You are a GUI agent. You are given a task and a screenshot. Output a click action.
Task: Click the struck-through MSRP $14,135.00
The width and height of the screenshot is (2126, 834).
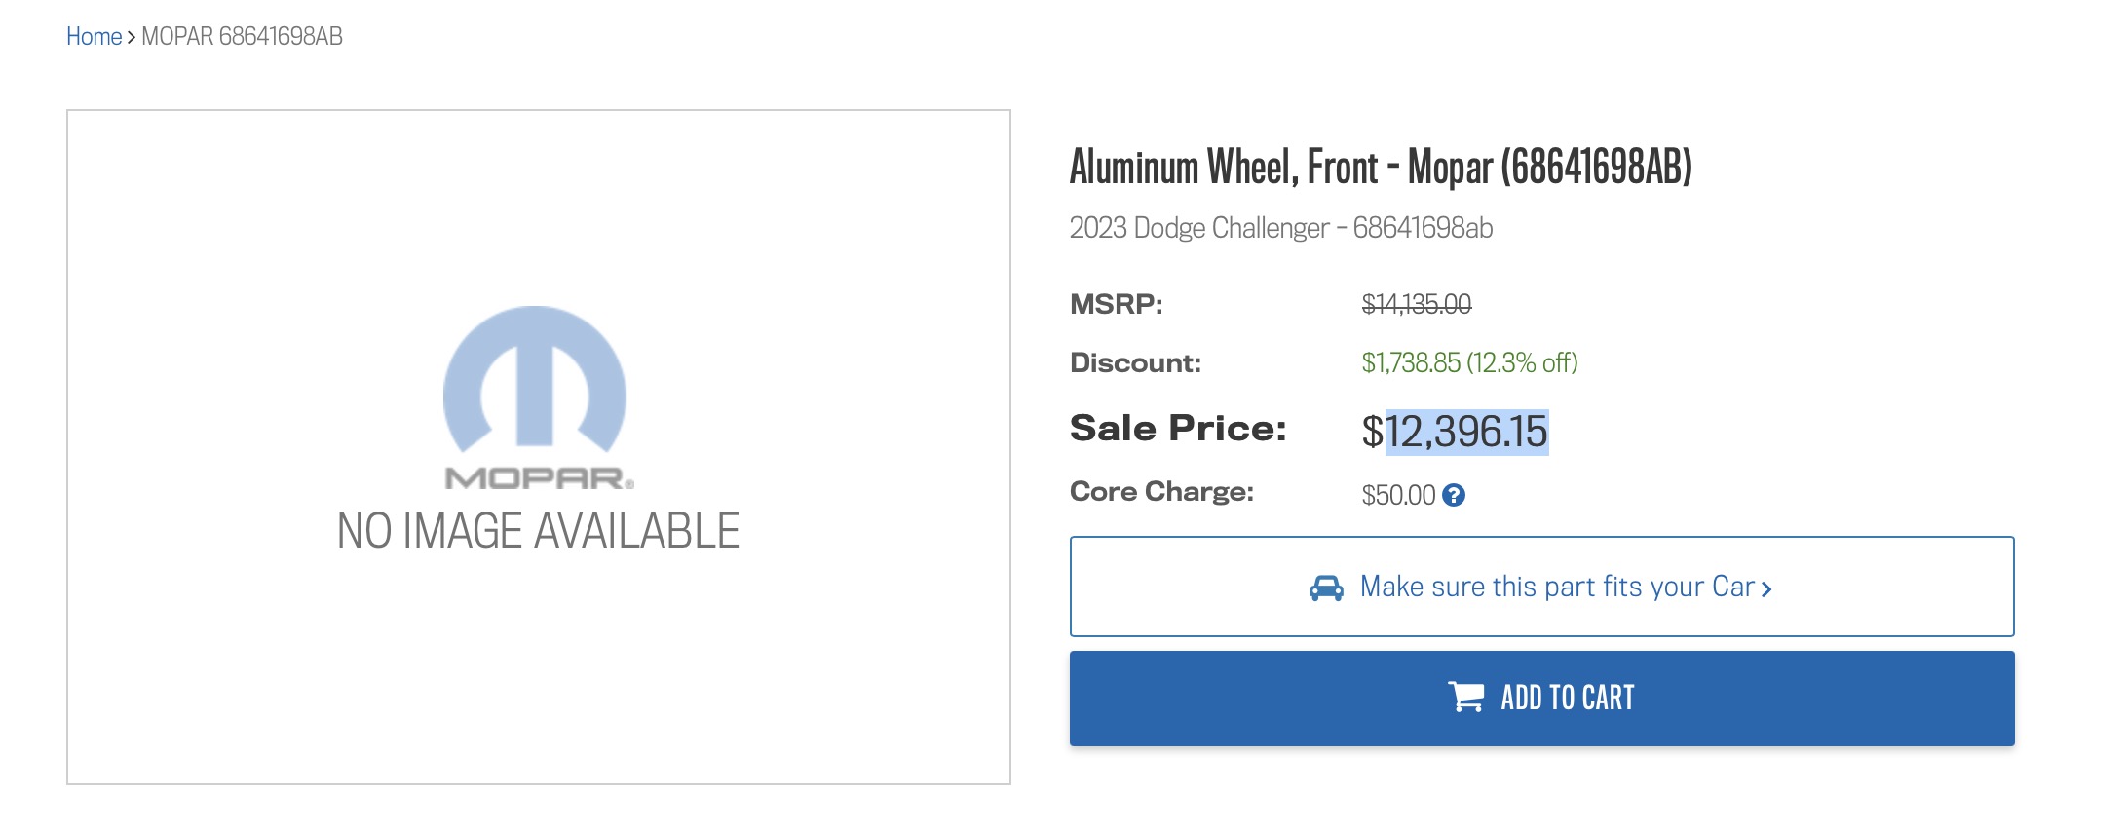1417,305
